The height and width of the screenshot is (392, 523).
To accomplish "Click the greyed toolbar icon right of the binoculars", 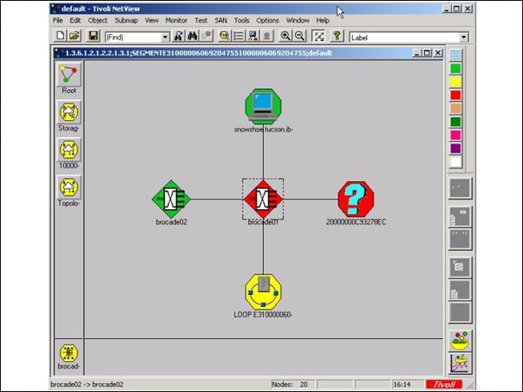I will pyautogui.click(x=207, y=36).
